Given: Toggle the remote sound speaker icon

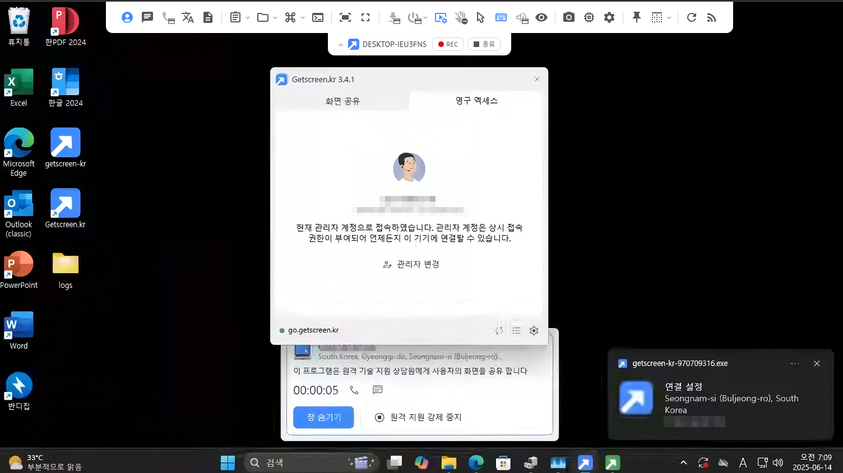Looking at the screenshot, I should coord(522,18).
